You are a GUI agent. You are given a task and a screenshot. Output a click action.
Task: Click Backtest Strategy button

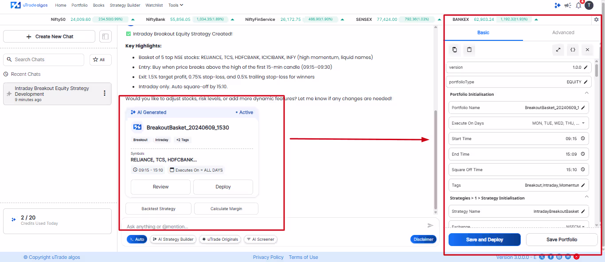click(159, 208)
